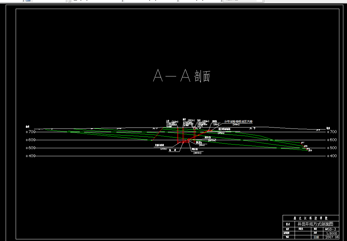Pick the (34m) dimension text
Screen dimensions: 347x241
pyautogui.click(x=202, y=145)
